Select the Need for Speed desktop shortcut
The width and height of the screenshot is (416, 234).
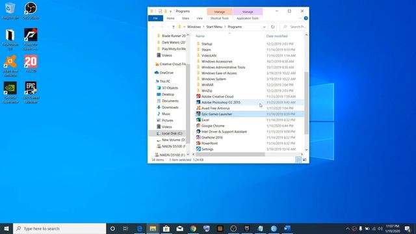(31, 39)
